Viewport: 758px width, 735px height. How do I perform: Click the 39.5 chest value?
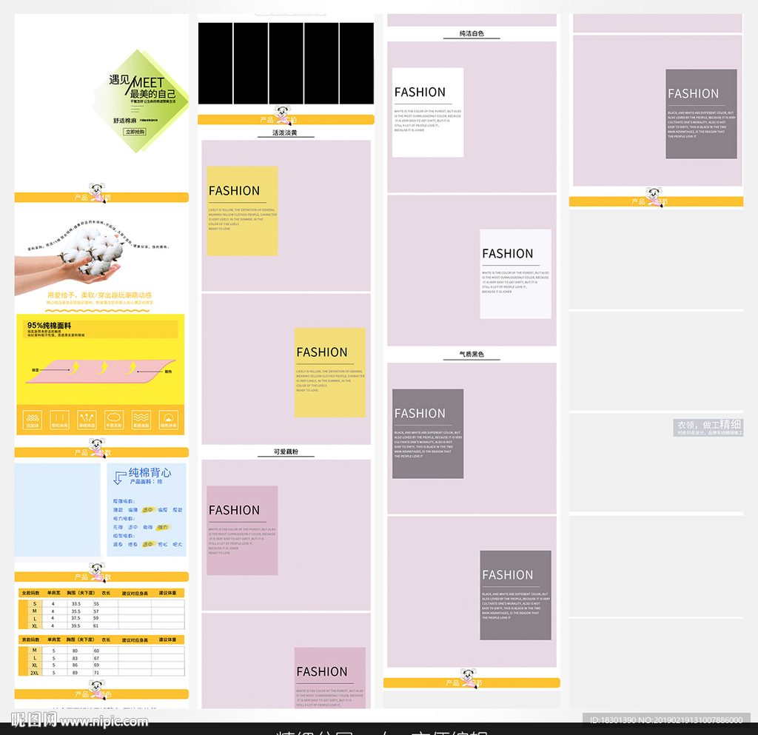[76, 625]
